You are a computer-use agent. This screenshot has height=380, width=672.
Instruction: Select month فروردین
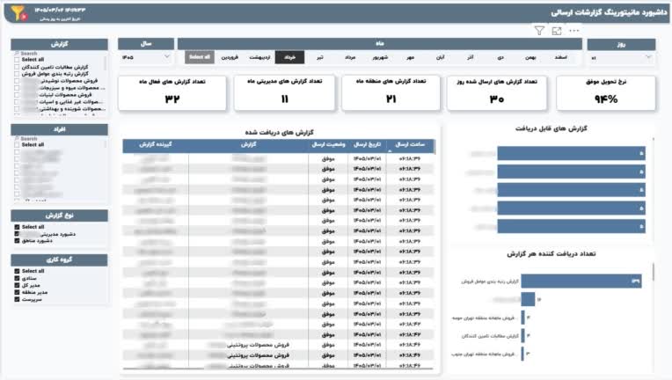click(230, 57)
